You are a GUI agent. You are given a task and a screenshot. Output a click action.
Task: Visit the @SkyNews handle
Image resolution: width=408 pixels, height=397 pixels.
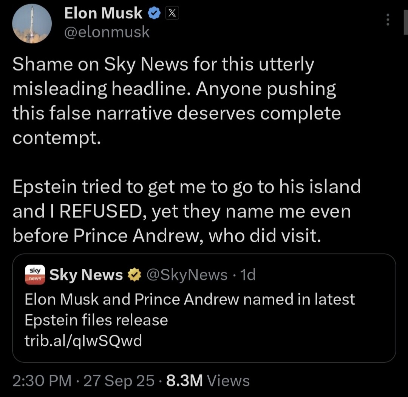pyautogui.click(x=186, y=275)
